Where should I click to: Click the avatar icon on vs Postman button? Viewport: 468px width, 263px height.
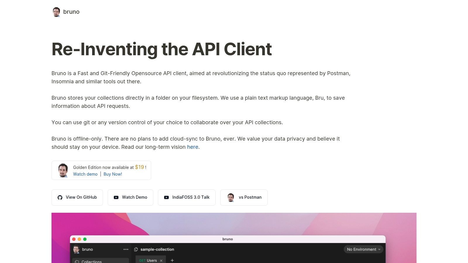click(x=231, y=197)
